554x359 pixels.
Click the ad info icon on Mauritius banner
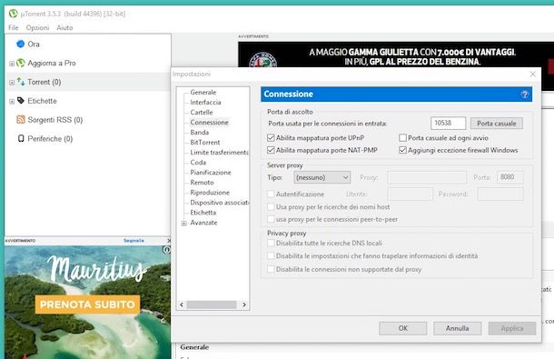[166, 250]
